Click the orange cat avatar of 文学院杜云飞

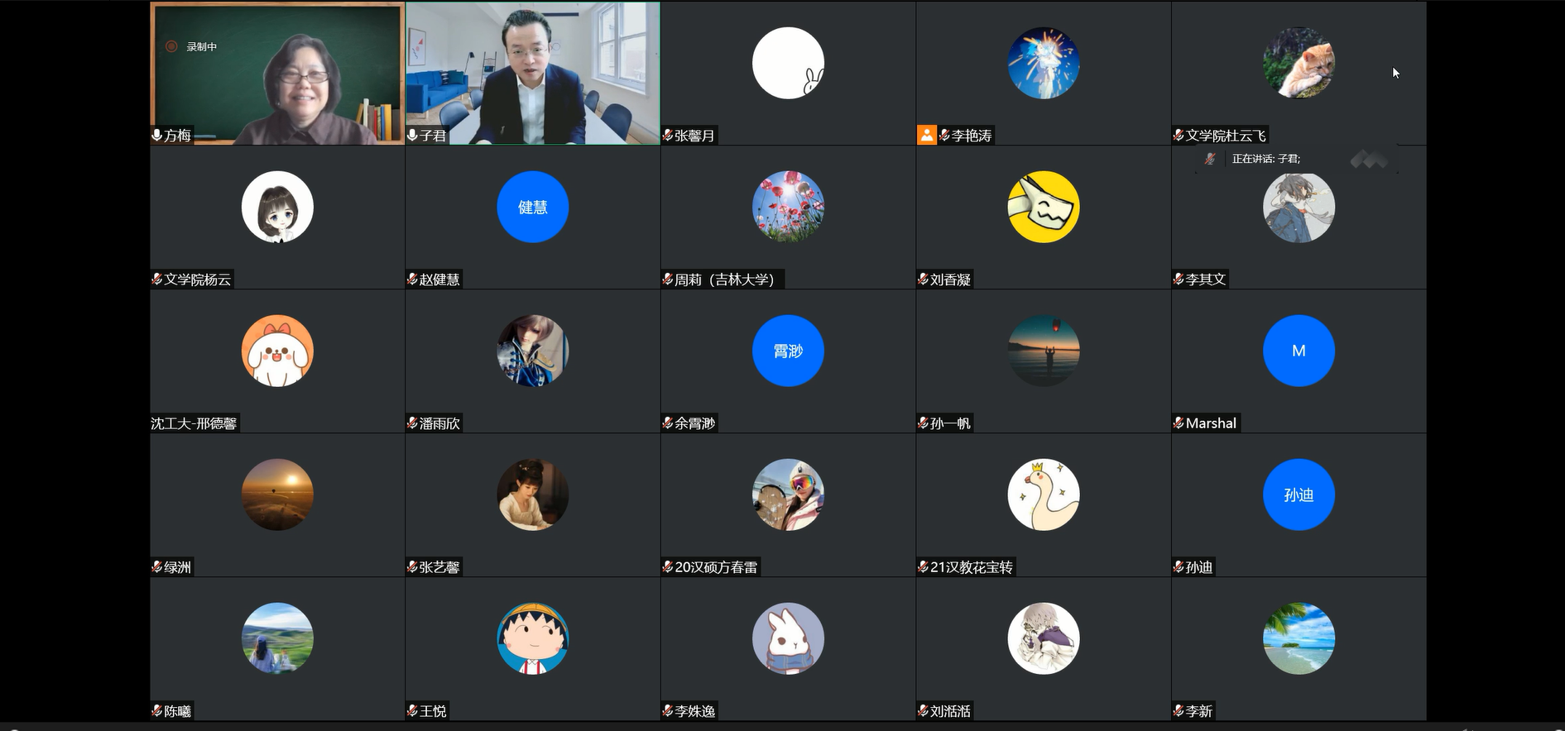pos(1299,63)
